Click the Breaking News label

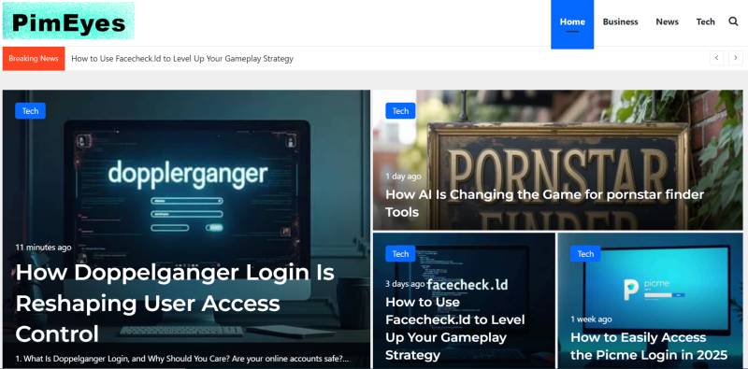coord(34,59)
